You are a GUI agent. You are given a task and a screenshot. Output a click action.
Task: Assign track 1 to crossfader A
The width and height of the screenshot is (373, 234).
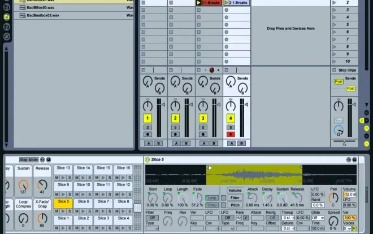pyautogui.click(x=149, y=143)
